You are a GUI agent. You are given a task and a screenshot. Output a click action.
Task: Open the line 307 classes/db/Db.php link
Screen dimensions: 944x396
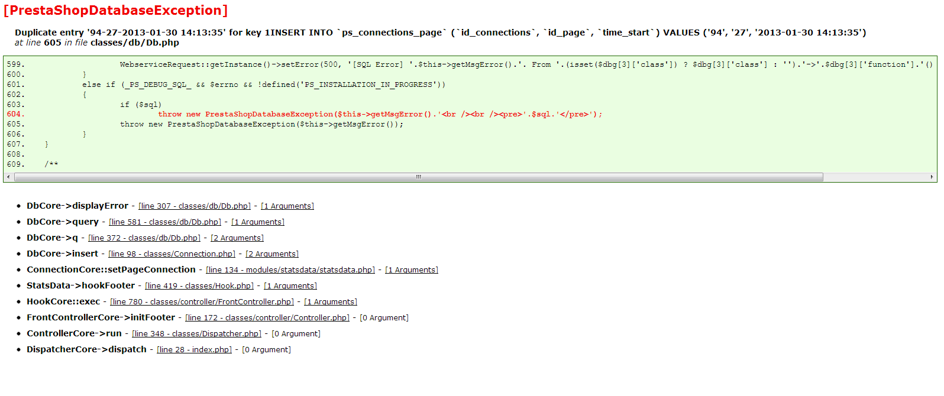point(195,206)
